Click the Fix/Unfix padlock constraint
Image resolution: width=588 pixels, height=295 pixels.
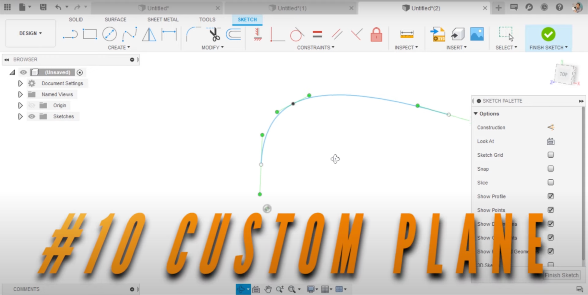pos(376,34)
